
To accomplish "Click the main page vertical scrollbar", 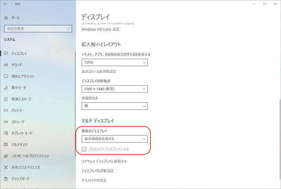I will coord(280,139).
